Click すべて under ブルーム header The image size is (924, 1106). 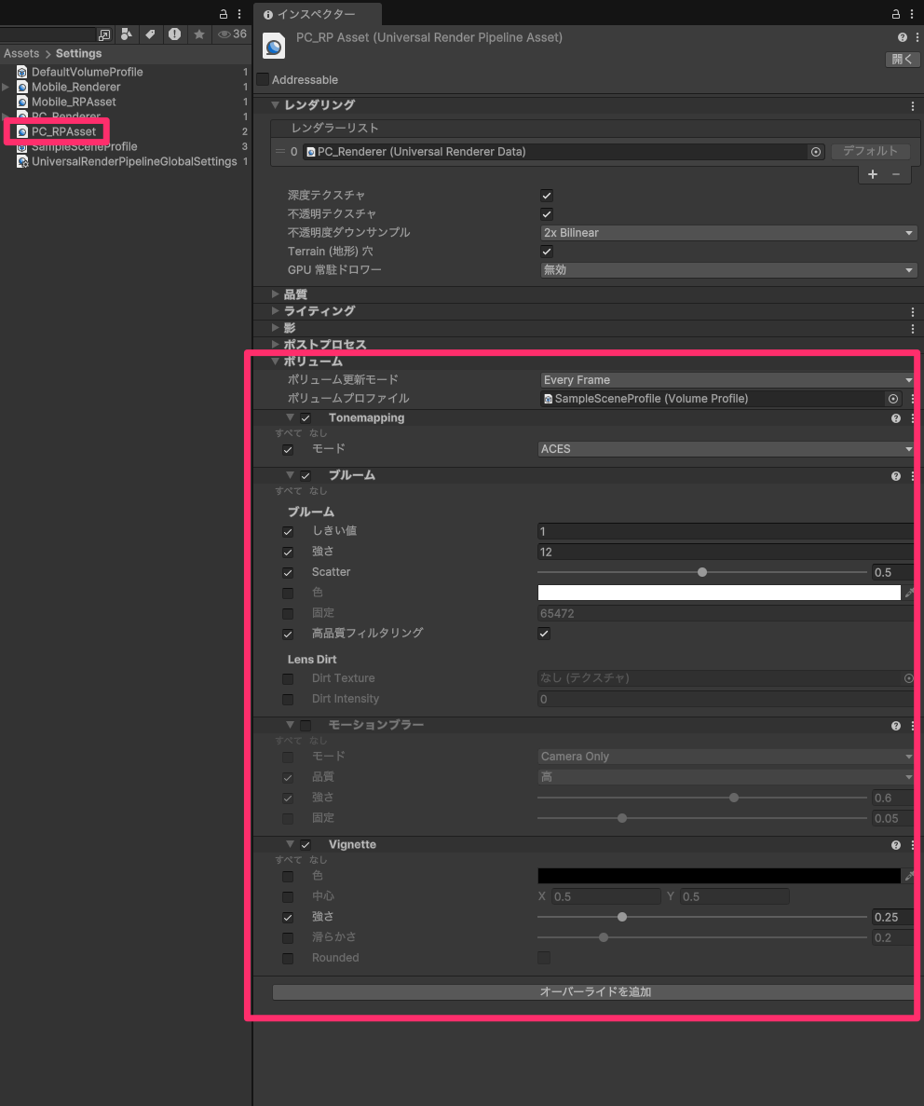(x=289, y=491)
